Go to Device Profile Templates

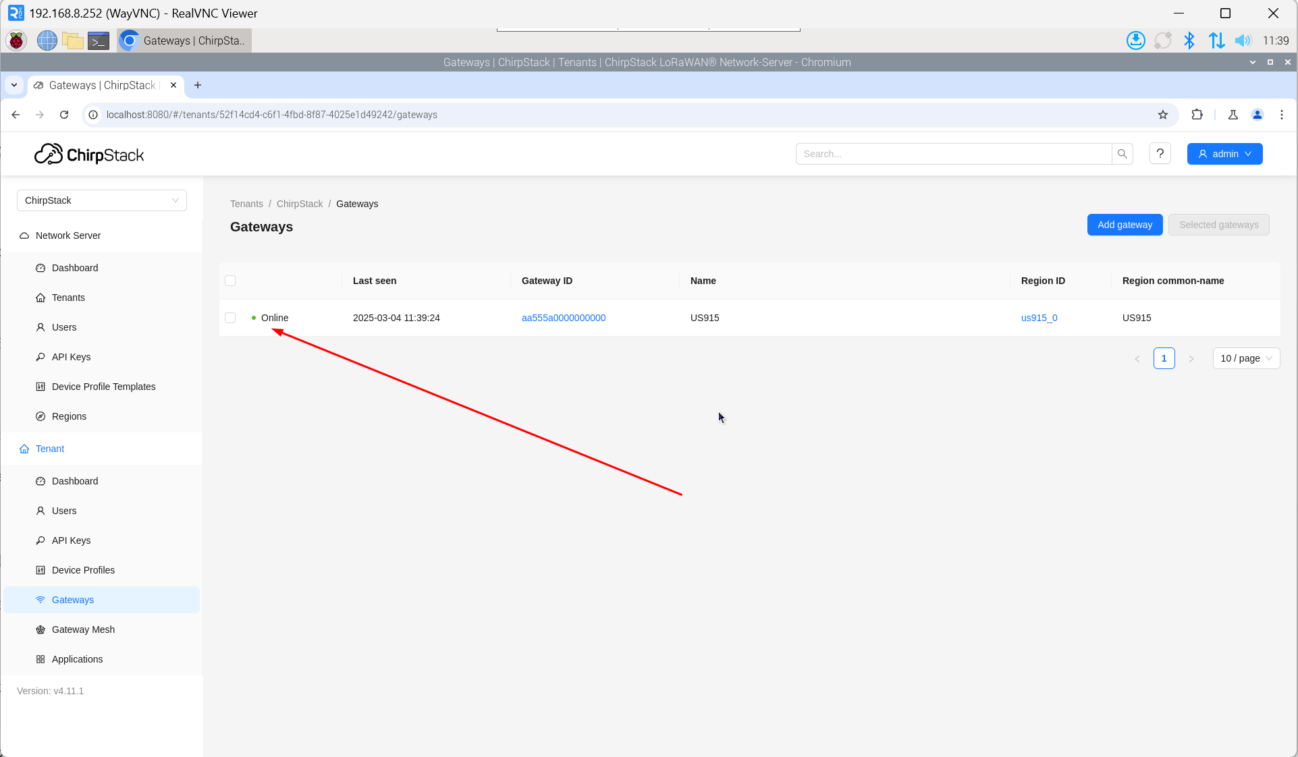pos(103,387)
